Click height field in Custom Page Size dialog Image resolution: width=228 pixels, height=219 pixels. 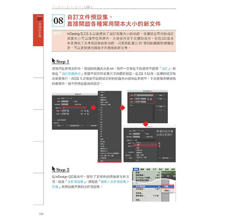pos(141,102)
